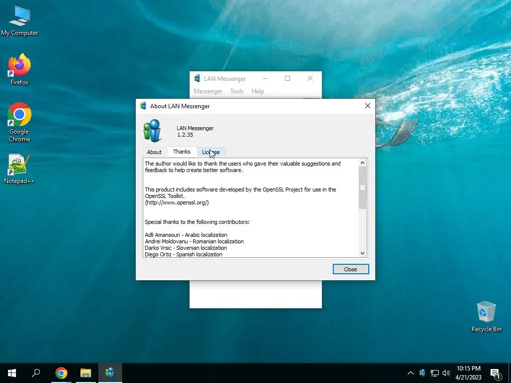Switch to the About tab

[x=154, y=152]
